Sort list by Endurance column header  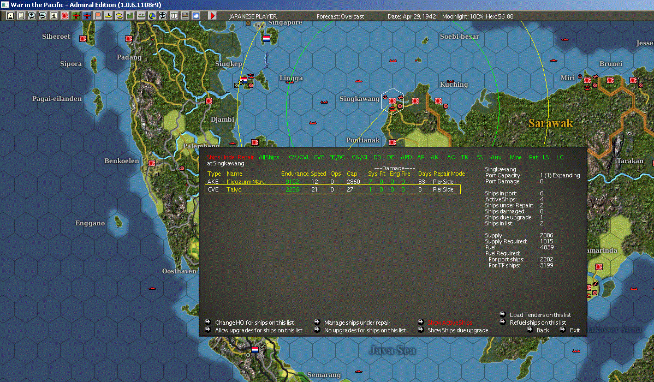(295, 174)
